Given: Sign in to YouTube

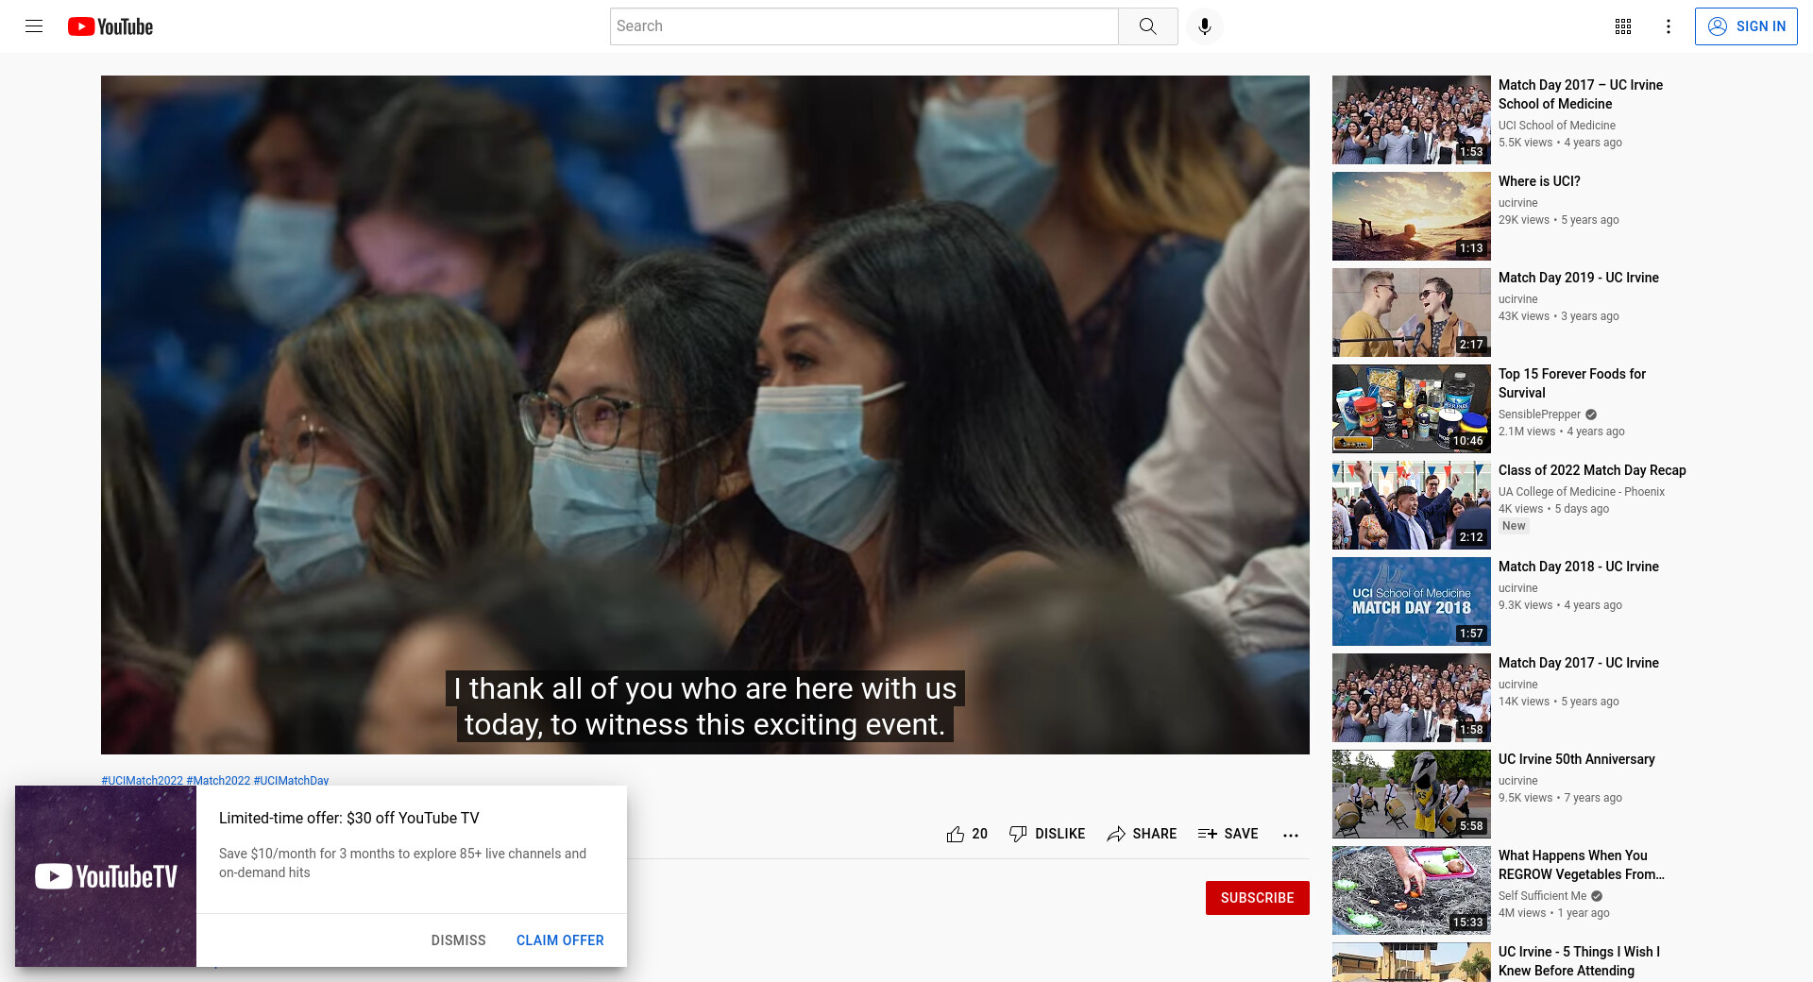Looking at the screenshot, I should pyautogui.click(x=1746, y=26).
